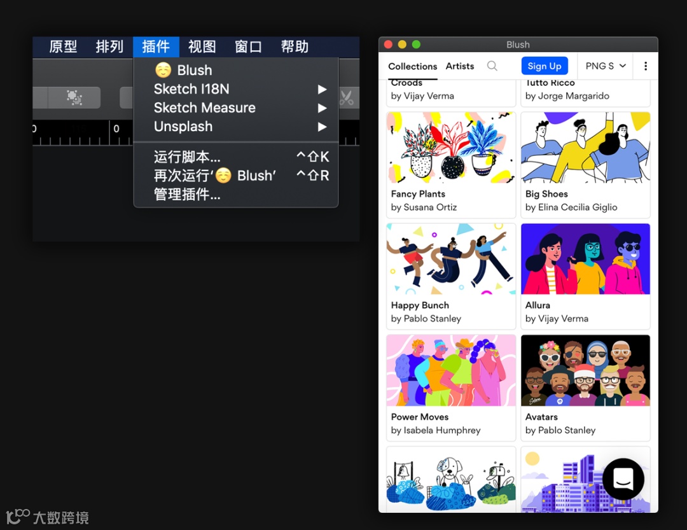This screenshot has width=687, height=530.
Task: Click 'by Vijay Verma' under Allura
Action: (x=557, y=319)
